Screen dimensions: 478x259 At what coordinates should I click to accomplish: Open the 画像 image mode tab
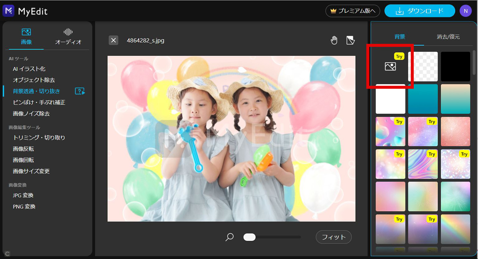tap(26, 37)
